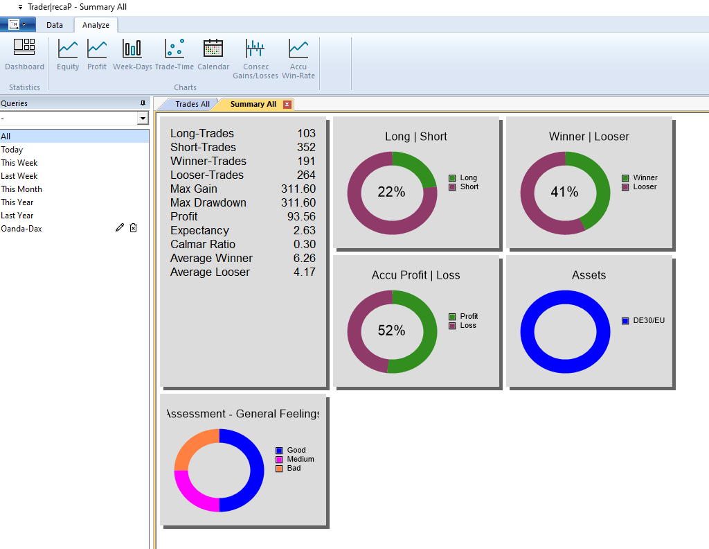Select the Last Week query
Viewport: 709px width, 549px height.
19,176
